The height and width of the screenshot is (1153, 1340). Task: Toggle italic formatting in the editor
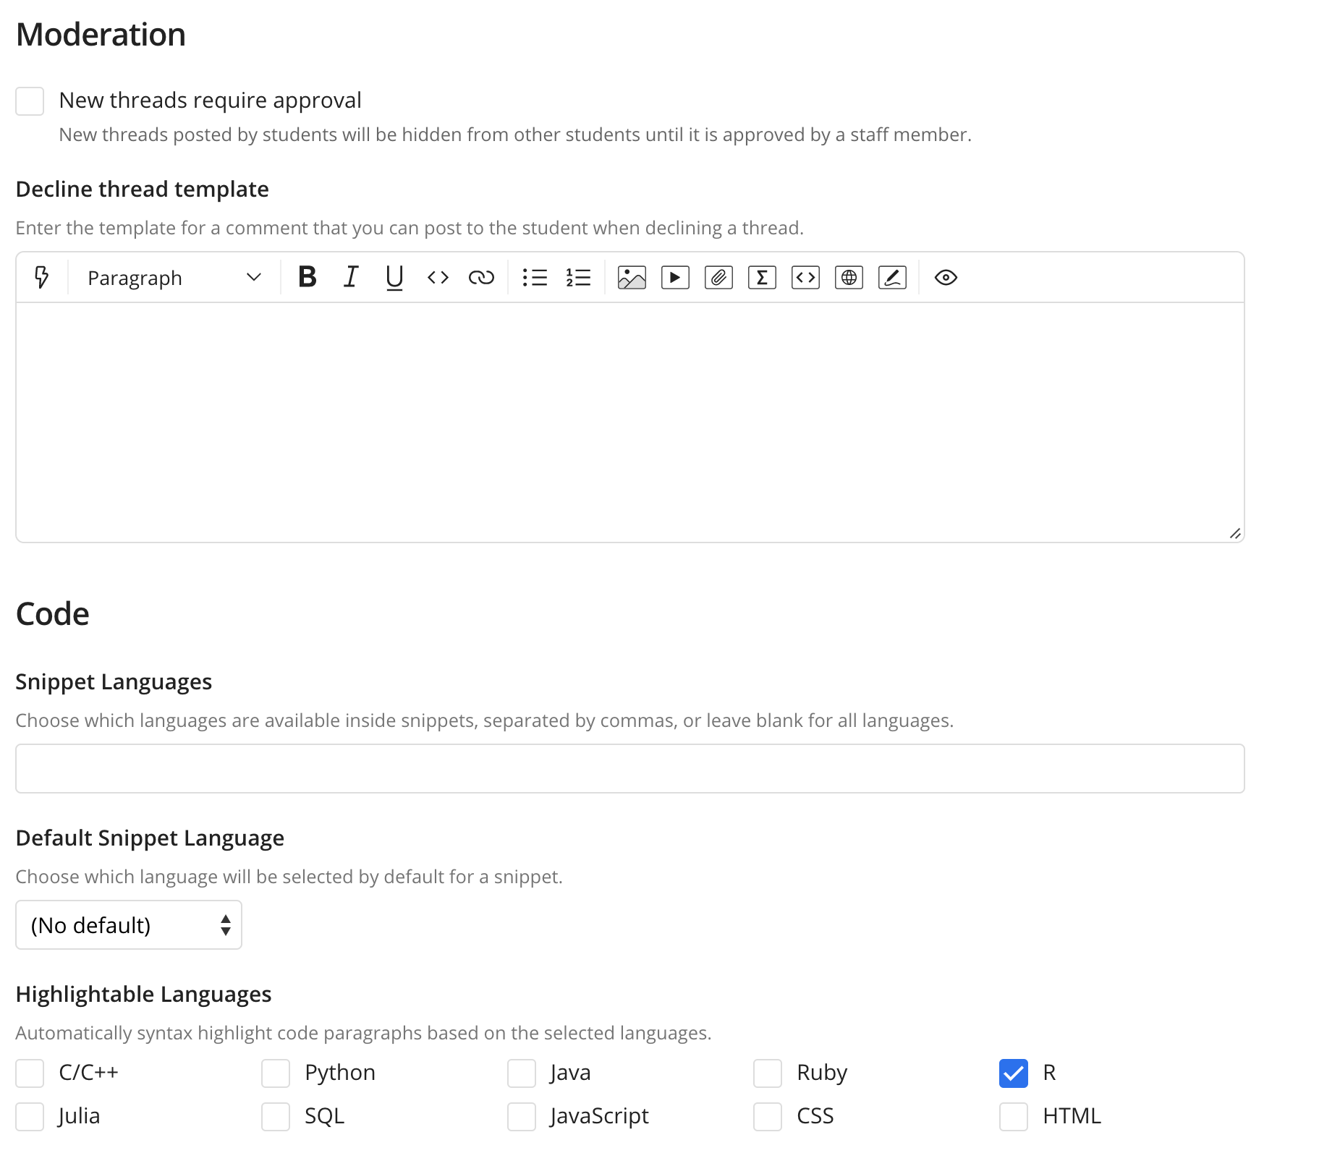(351, 278)
